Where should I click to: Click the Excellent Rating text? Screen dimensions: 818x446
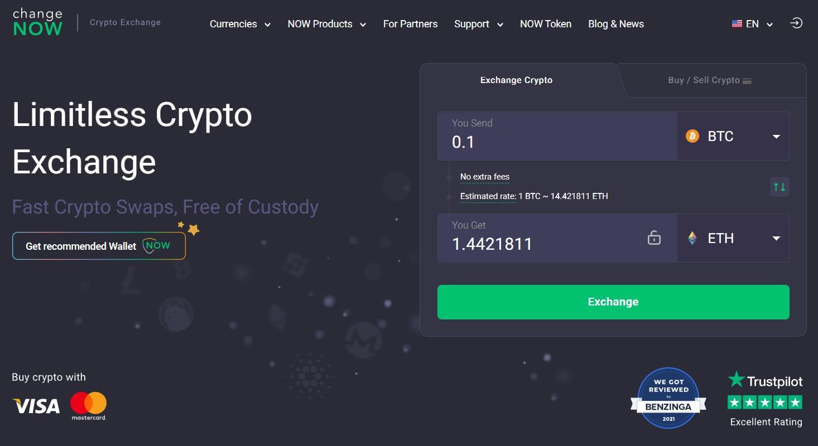(x=766, y=422)
